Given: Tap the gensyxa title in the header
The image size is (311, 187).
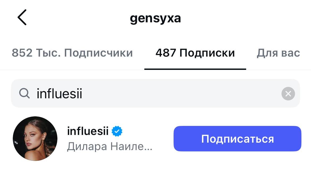Looking at the screenshot, I should click(155, 18).
